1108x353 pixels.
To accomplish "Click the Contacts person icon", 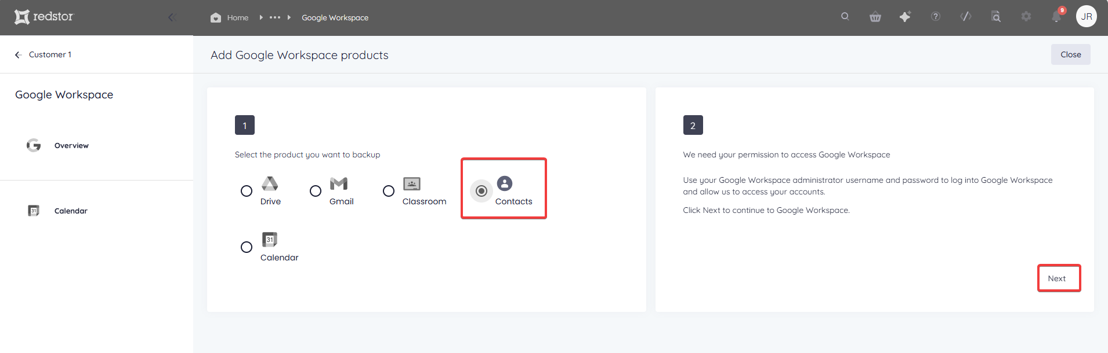I will pos(505,183).
